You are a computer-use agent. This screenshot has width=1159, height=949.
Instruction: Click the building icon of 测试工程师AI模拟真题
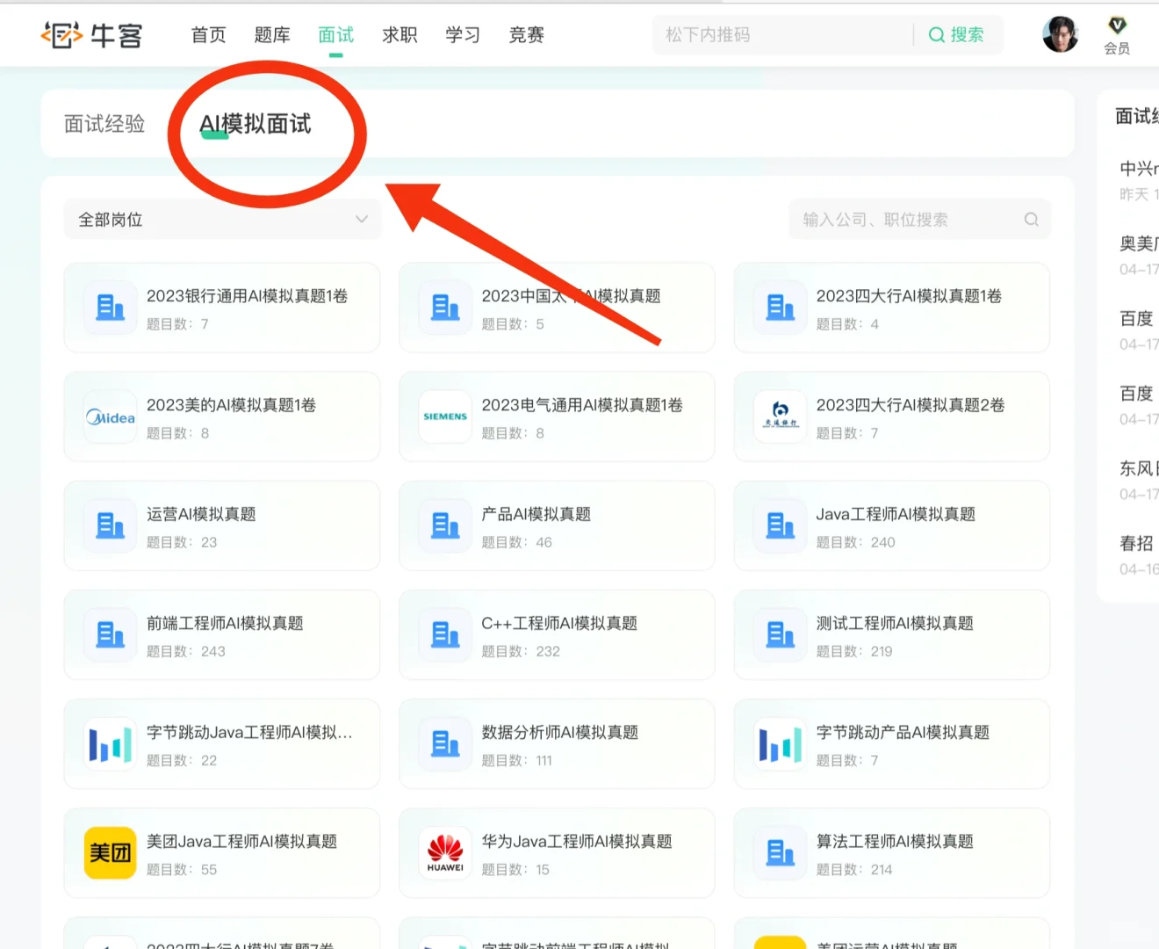pos(781,634)
